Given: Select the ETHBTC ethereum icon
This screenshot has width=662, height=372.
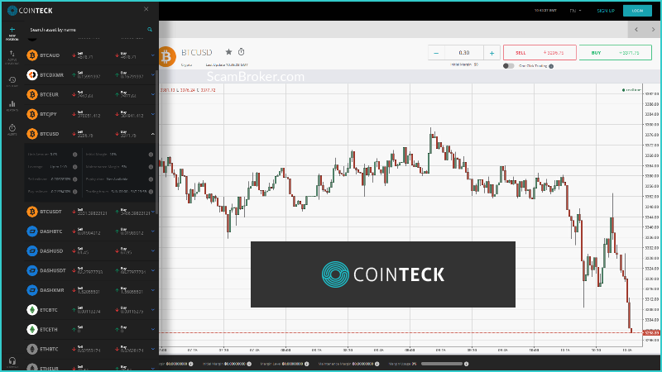Looking at the screenshot, I should [32, 349].
